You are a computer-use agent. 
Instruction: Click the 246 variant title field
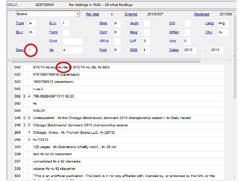128,125
